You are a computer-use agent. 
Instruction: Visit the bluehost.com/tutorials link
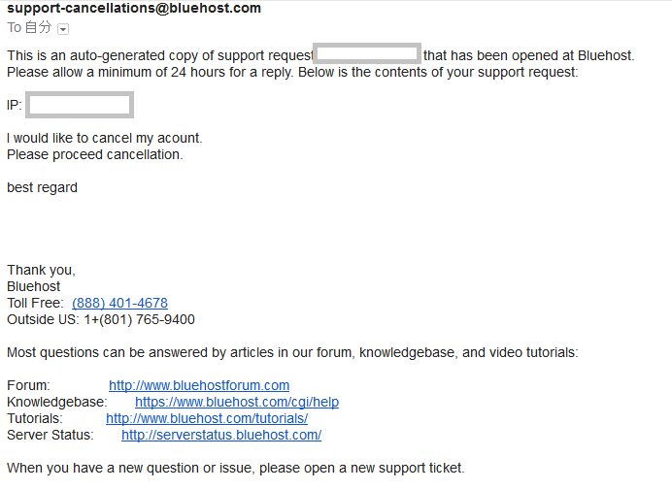click(207, 418)
